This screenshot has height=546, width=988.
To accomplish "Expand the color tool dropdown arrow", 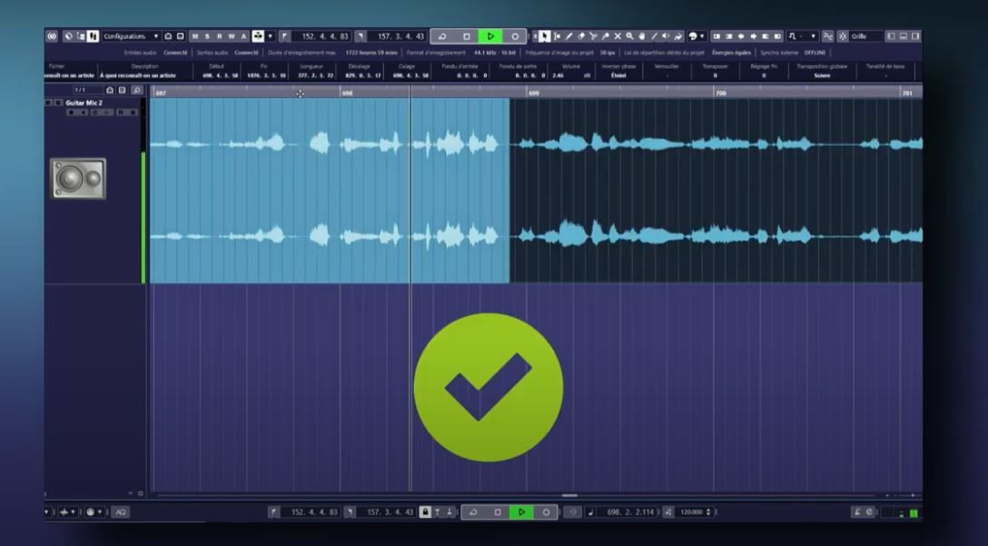I will click(x=702, y=36).
